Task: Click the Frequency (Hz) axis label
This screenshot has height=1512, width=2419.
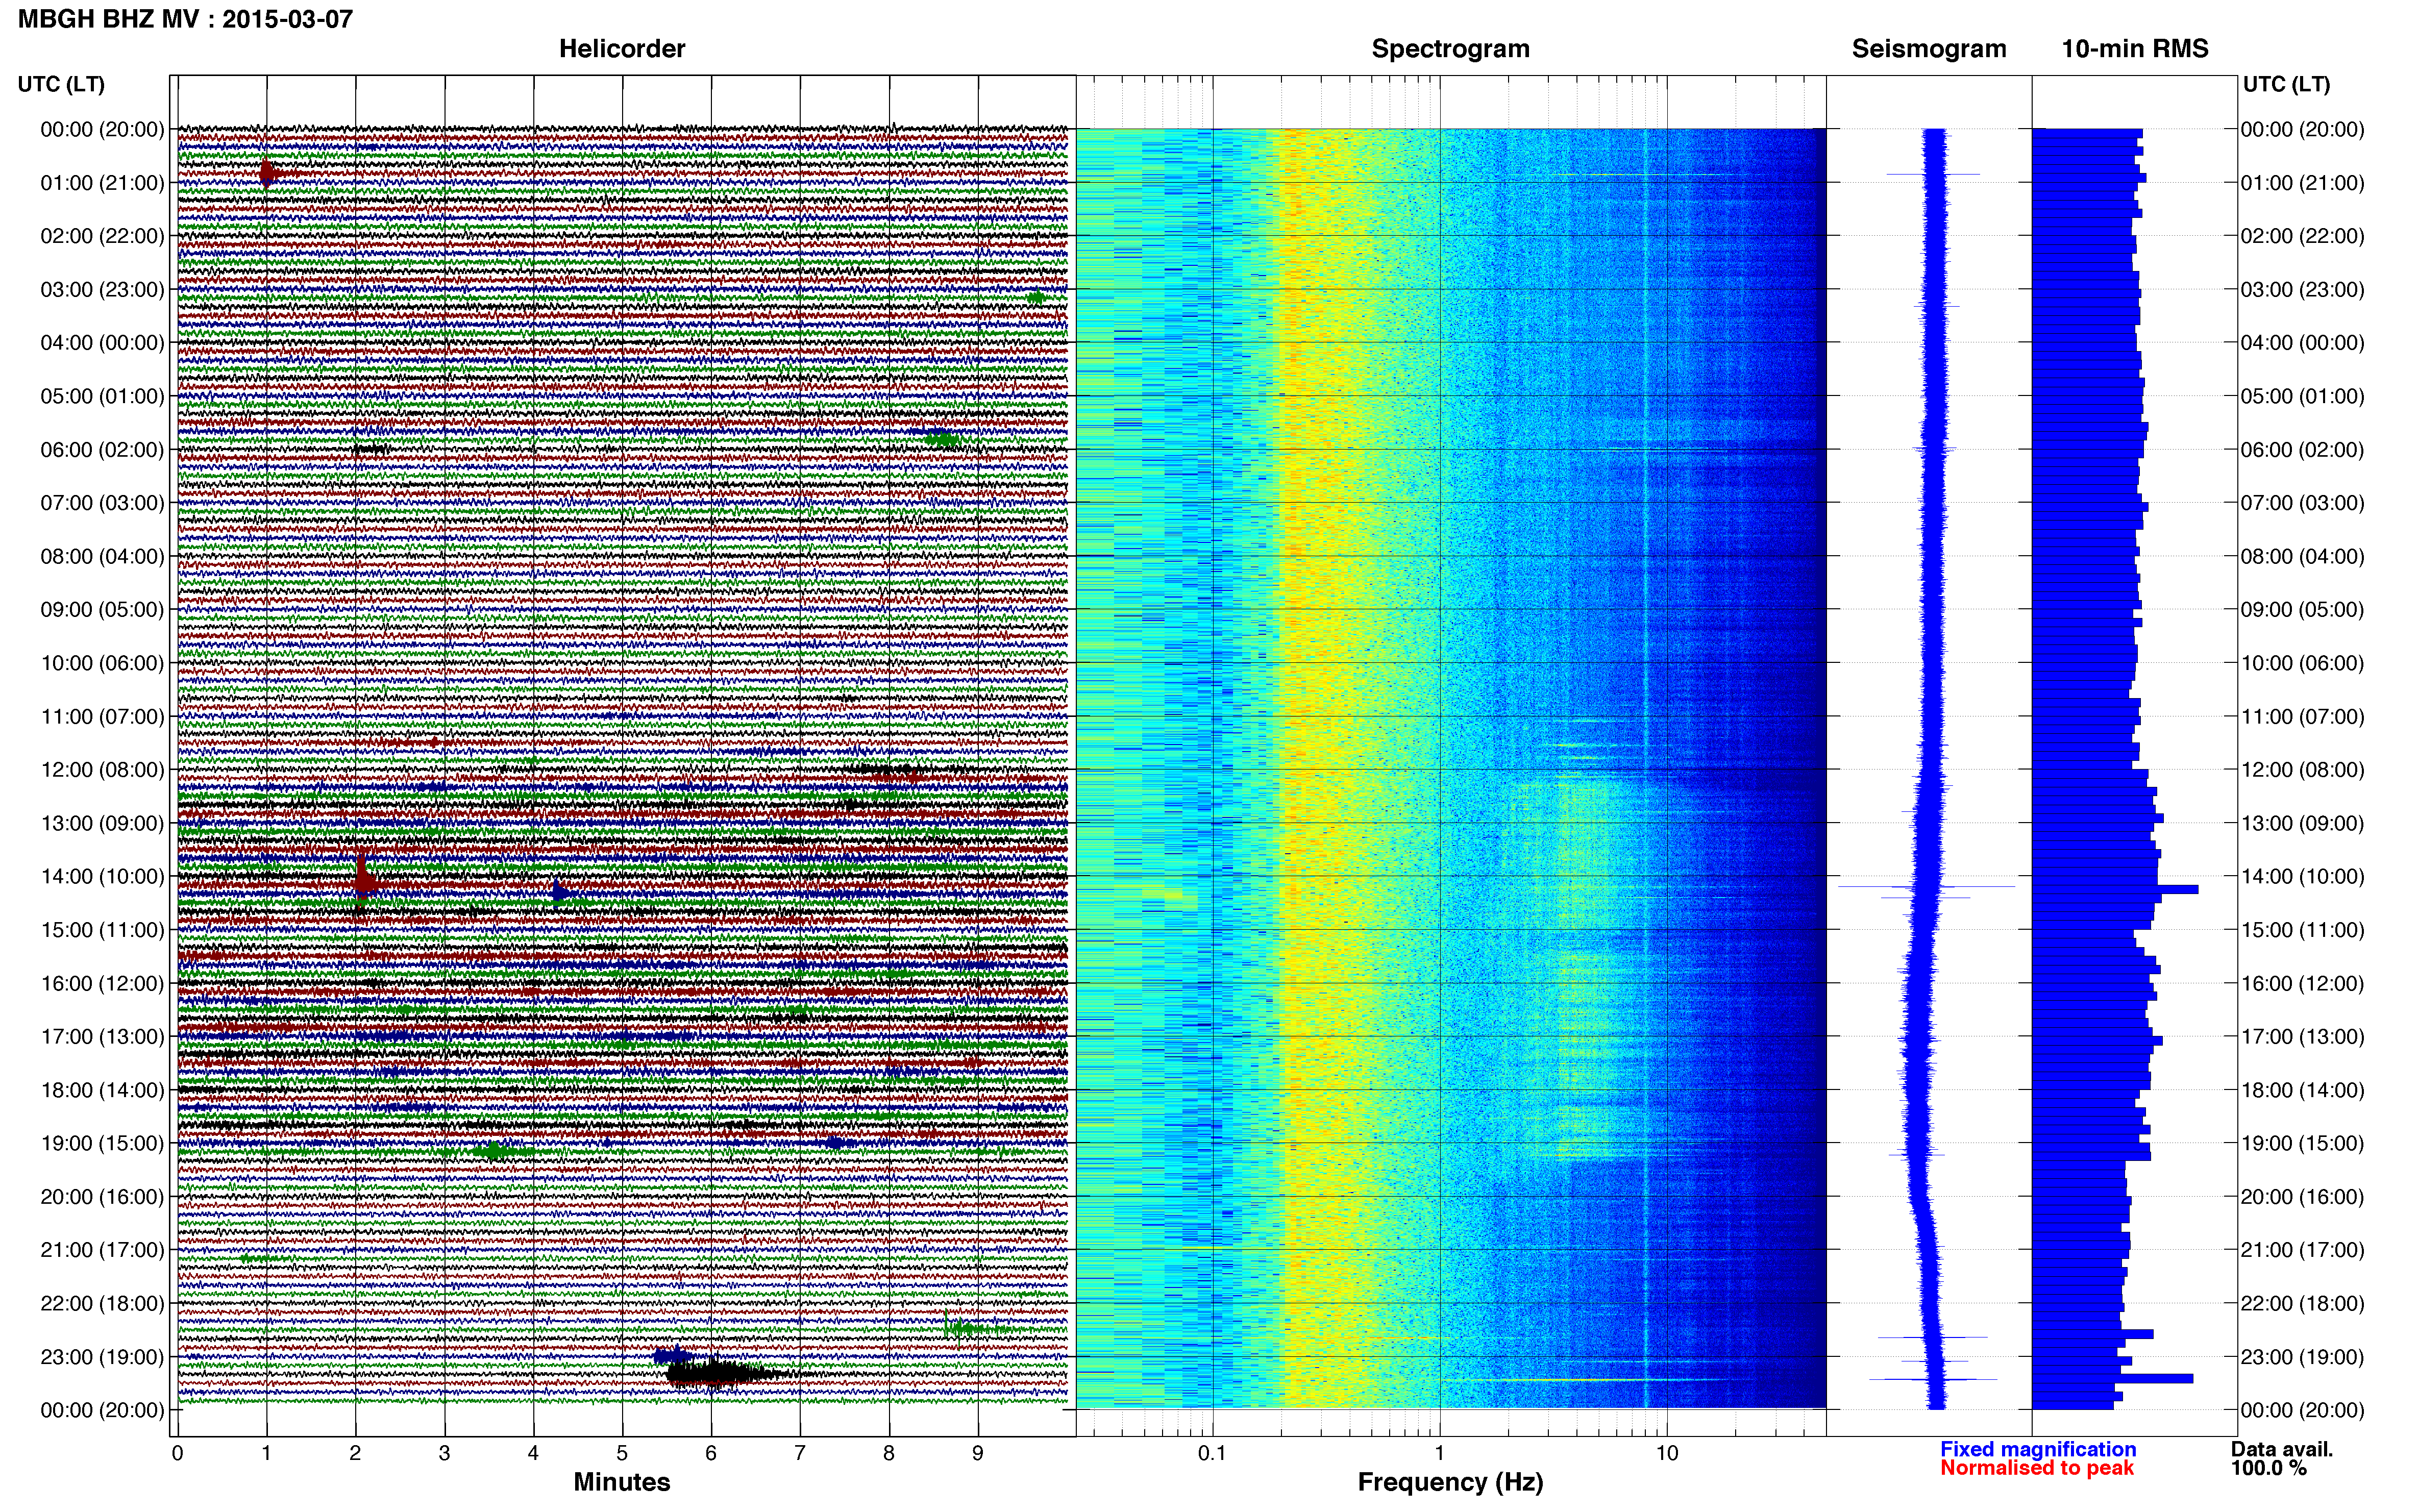Action: [x=1450, y=1482]
